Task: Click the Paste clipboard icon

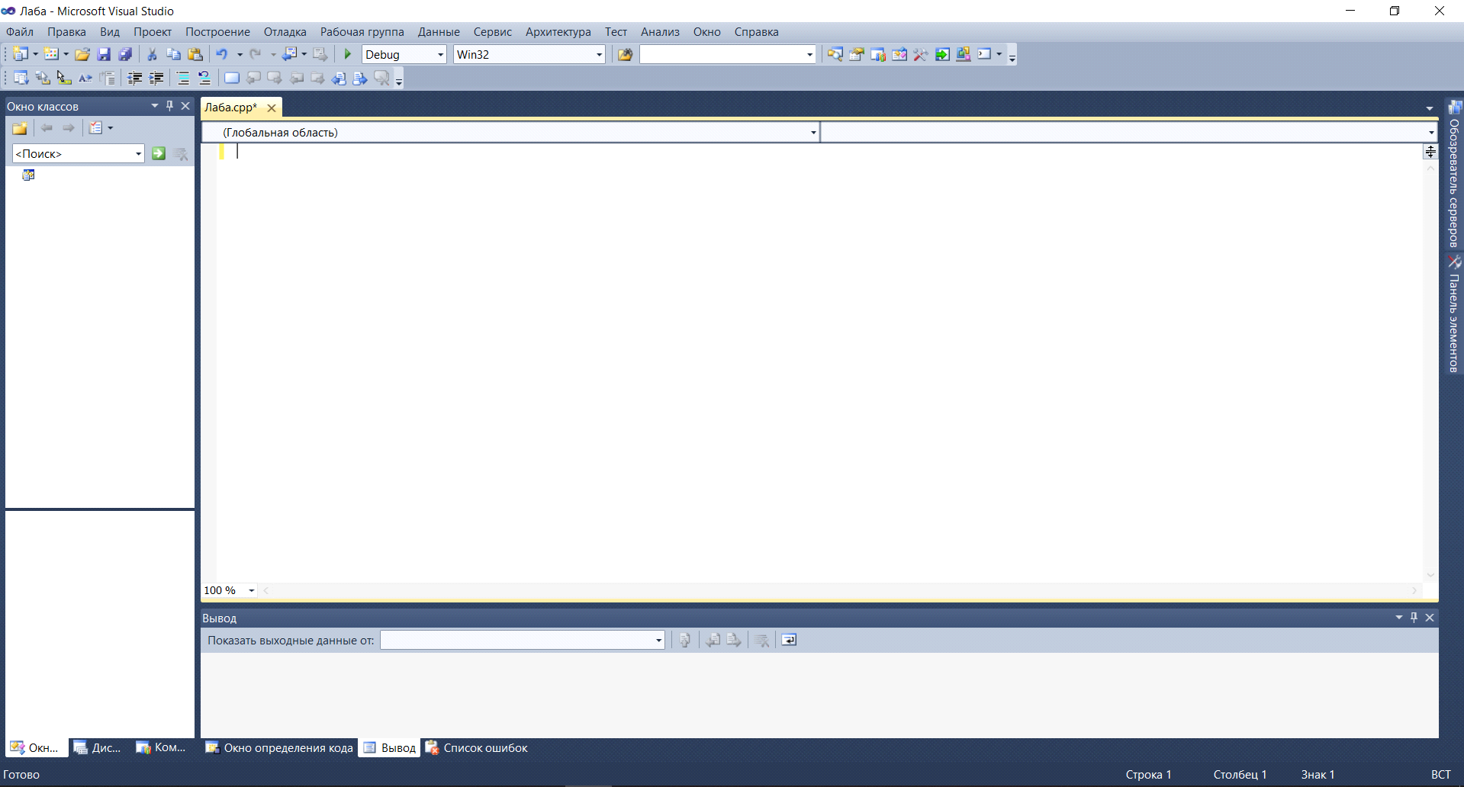Action: tap(195, 54)
